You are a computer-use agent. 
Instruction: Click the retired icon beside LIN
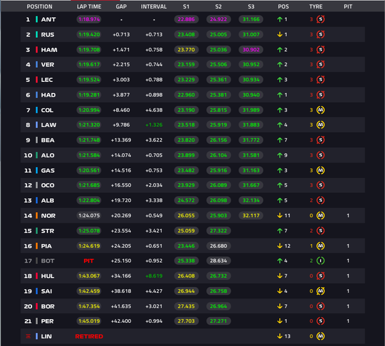point(28,336)
